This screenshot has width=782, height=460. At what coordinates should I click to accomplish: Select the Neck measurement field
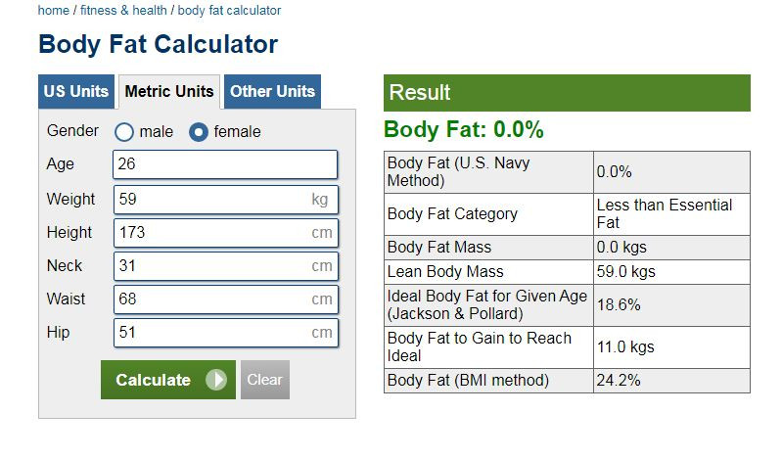[210, 266]
